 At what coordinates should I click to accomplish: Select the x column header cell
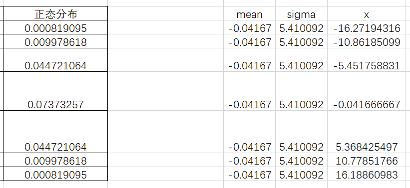(x=367, y=13)
